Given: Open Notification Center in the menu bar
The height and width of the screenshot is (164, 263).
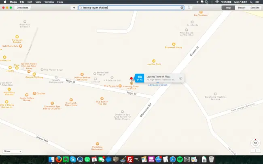Looking at the screenshot, I should [257, 2].
